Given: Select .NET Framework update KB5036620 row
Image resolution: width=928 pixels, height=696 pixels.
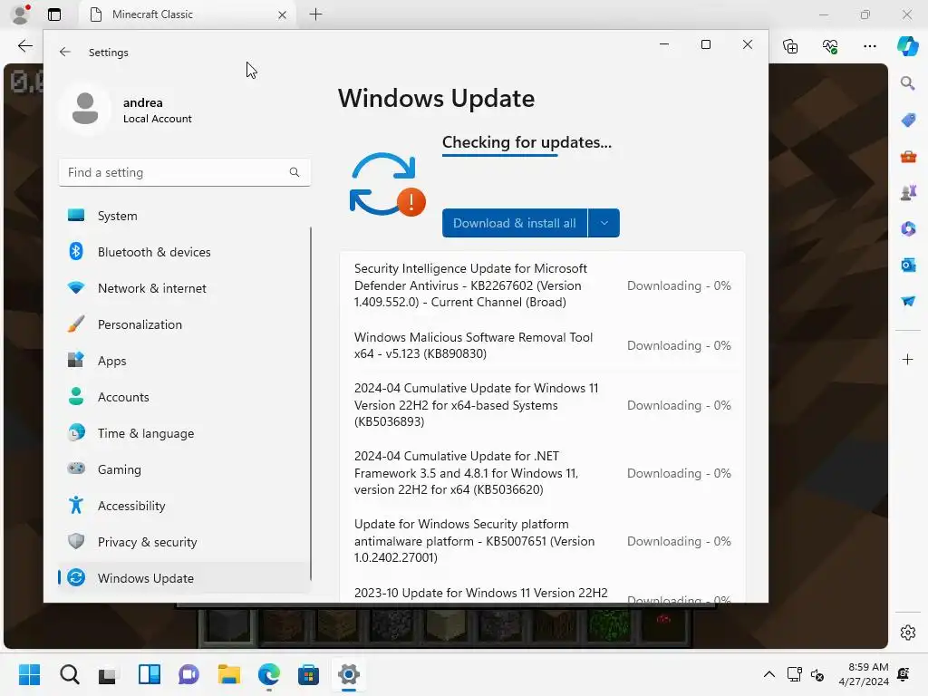Looking at the screenshot, I should [x=543, y=473].
